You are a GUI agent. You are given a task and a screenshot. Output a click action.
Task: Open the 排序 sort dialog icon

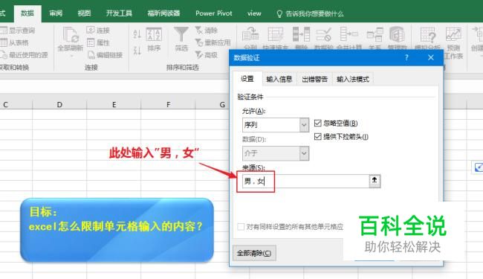pyautogui.click(x=154, y=34)
